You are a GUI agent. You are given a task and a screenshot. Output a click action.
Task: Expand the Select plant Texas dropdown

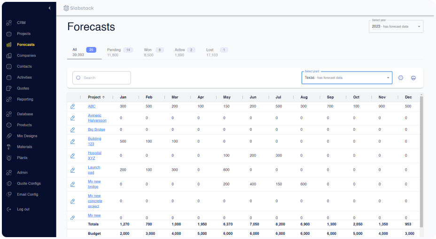[x=347, y=78]
